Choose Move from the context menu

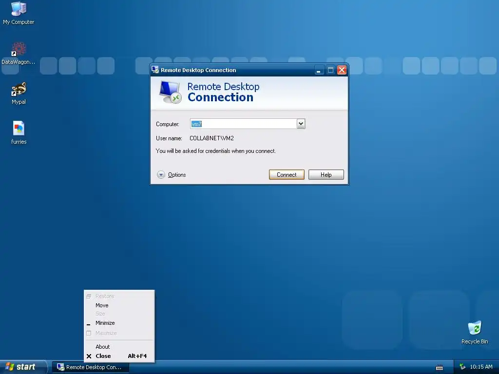pos(119,305)
